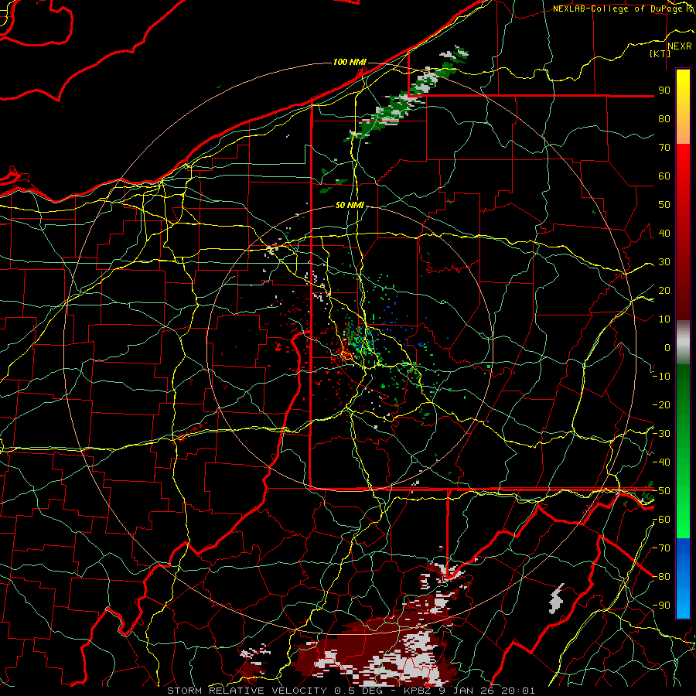696x696 pixels.
Task: Click the 100 NMI range ring label
Action: click(x=350, y=62)
